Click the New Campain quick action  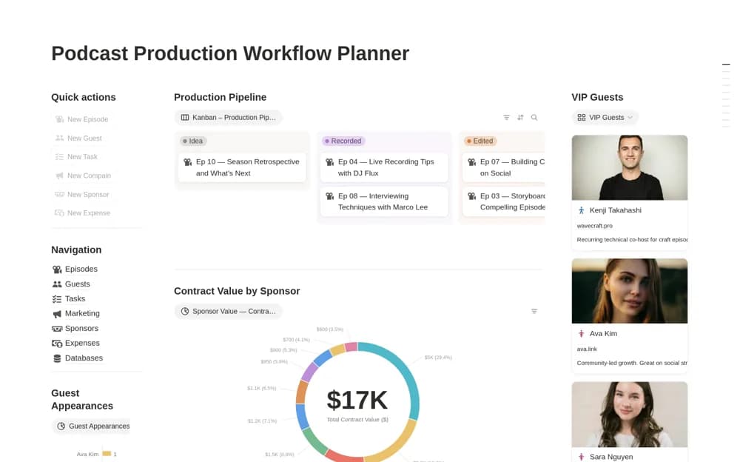click(84, 175)
